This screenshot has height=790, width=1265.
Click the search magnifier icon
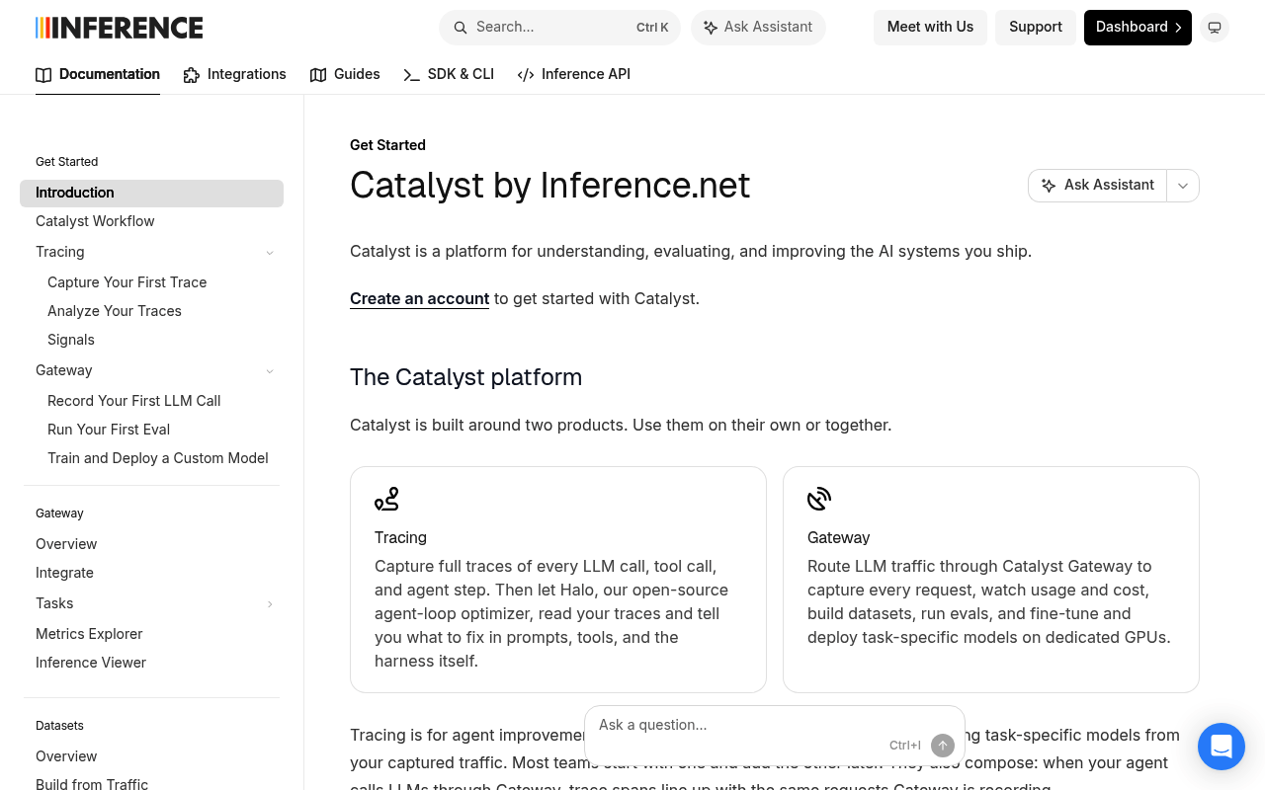460,28
